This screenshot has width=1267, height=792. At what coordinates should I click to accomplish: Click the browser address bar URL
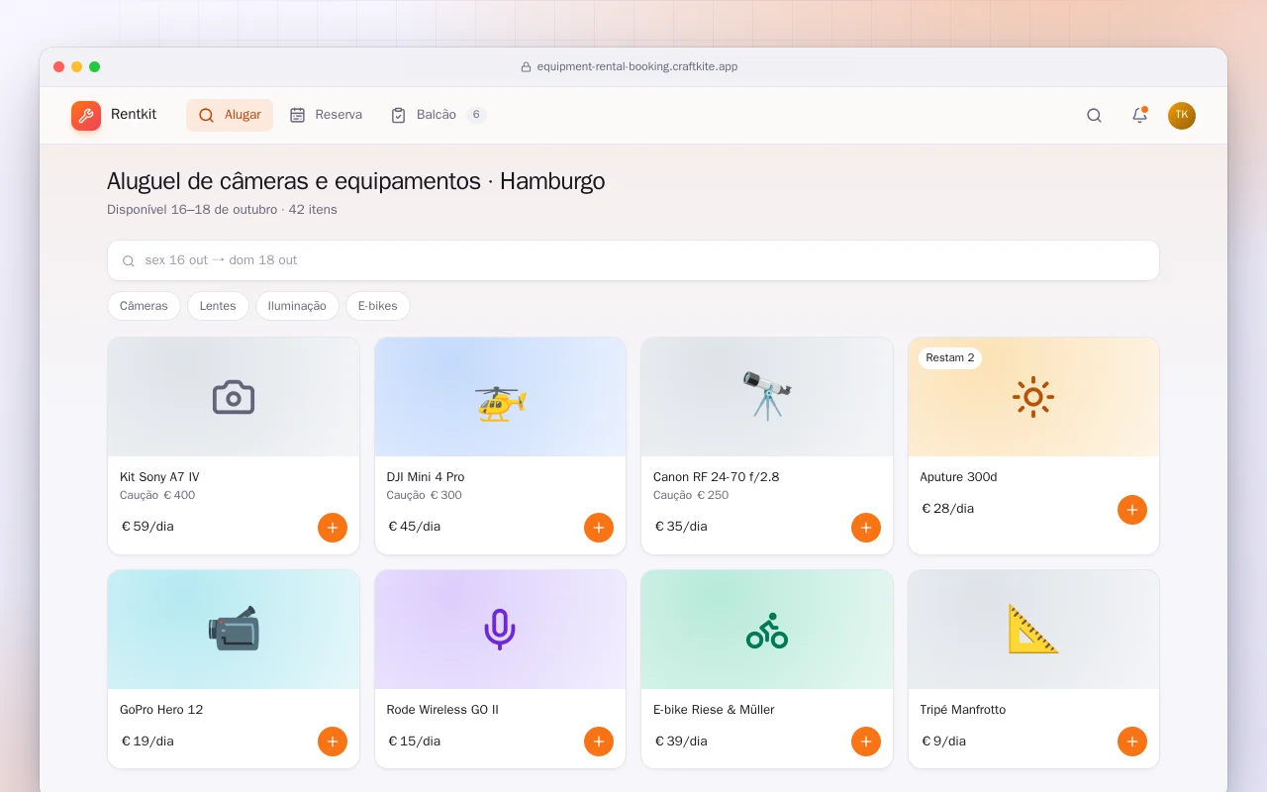click(x=636, y=66)
